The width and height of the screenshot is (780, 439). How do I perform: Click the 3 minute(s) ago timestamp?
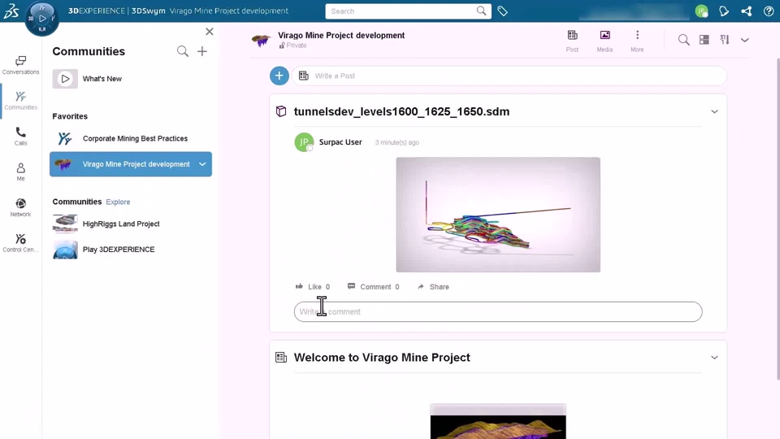397,142
